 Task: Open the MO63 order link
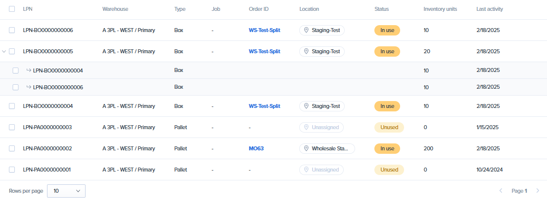256,148
